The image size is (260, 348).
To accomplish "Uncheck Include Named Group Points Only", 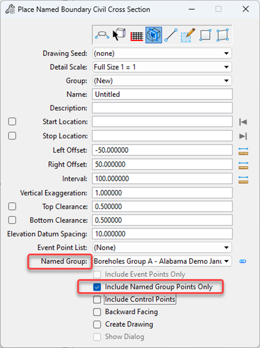I will pos(97,287).
